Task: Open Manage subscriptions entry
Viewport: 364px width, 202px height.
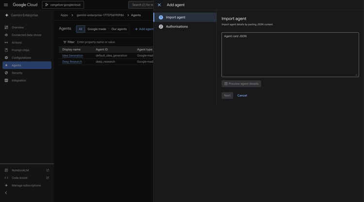Action: click(27, 185)
